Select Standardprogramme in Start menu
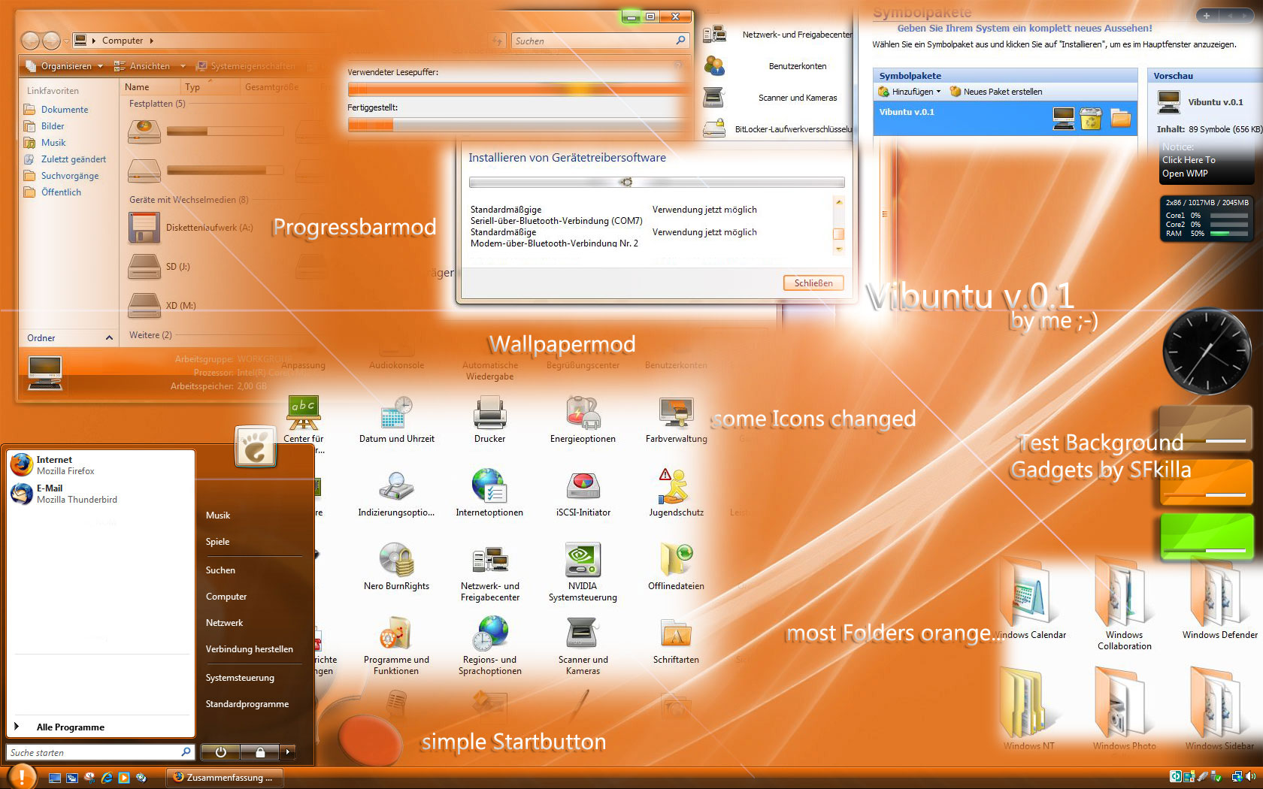This screenshot has width=1263, height=789. click(247, 704)
